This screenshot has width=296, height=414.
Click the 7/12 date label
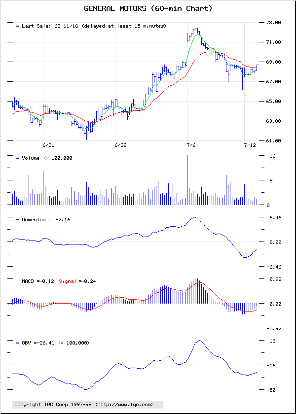[x=250, y=145]
